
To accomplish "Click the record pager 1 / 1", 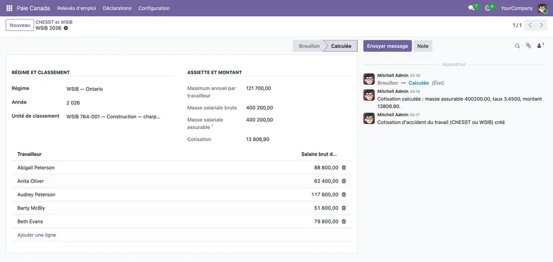I will pyautogui.click(x=517, y=25).
